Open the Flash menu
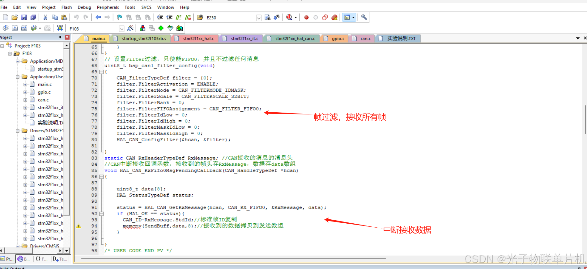The width and height of the screenshot is (587, 269). click(66, 7)
